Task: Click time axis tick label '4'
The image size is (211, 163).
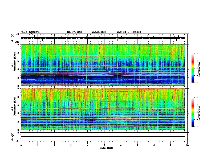Action: (88, 145)
